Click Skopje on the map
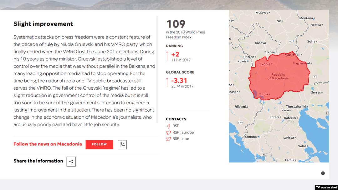This screenshot has width=338, height=190. (x=265, y=64)
